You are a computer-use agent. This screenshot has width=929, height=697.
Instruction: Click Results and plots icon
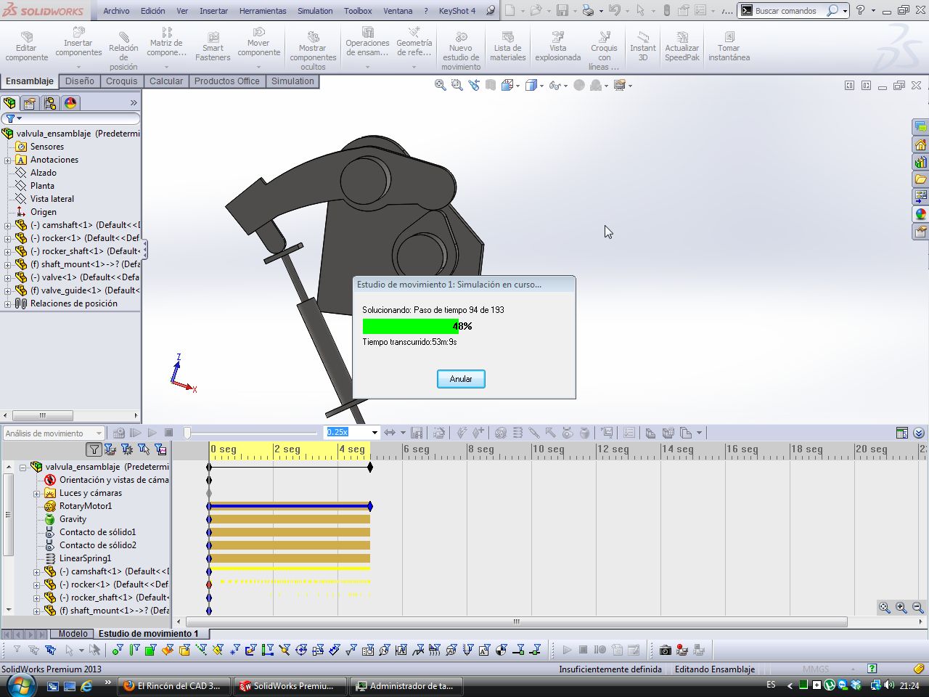point(607,433)
